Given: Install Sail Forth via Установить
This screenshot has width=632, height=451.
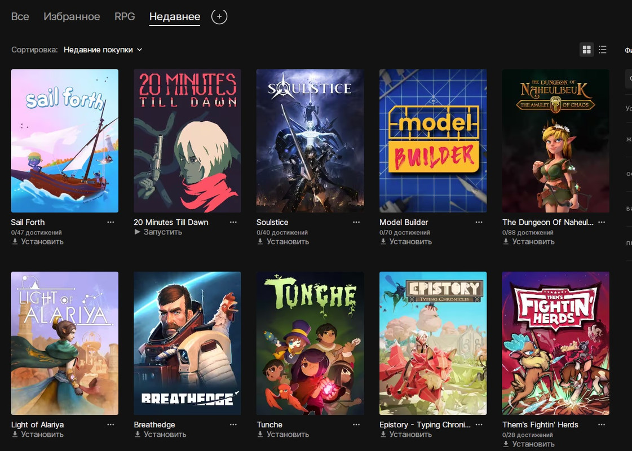Looking at the screenshot, I should coord(37,241).
